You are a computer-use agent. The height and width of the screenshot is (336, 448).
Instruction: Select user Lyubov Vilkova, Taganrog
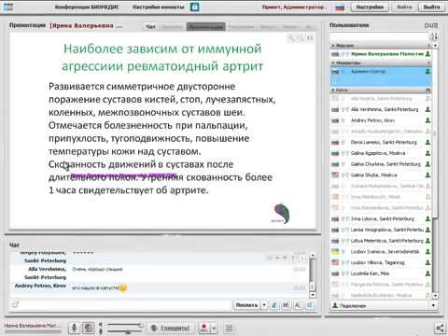pyautogui.click(x=381, y=262)
